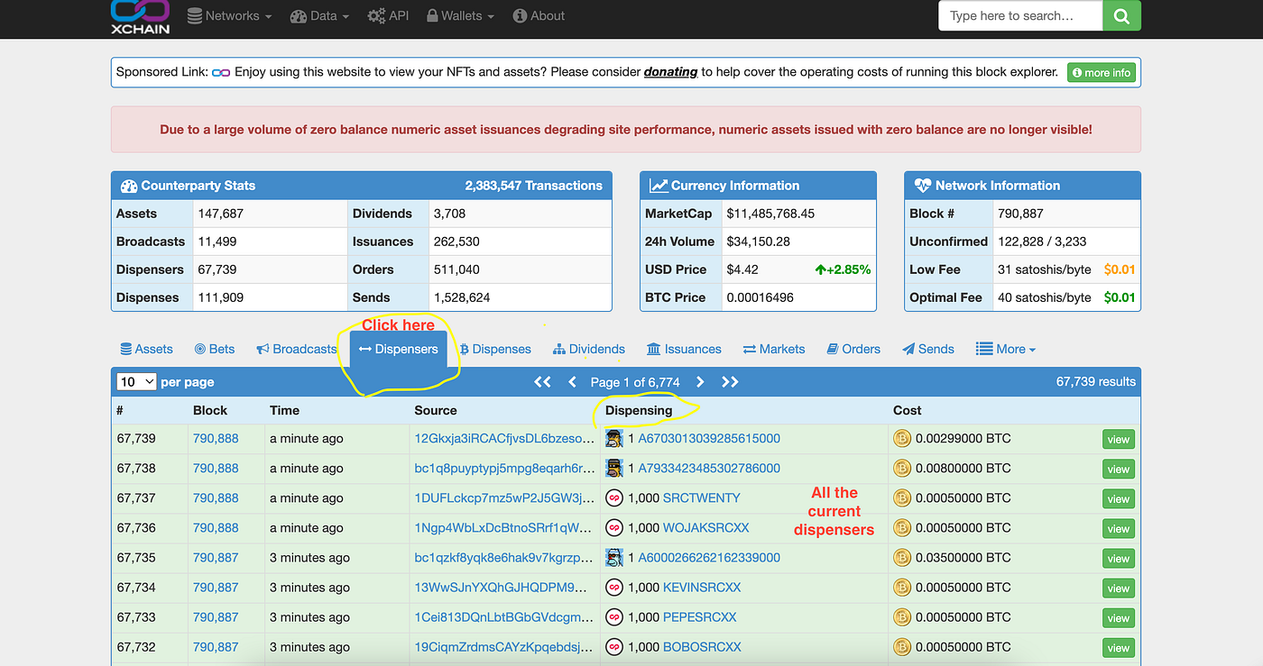1263x666 pixels.
Task: Click the green search magnifier button
Action: 1121,15
